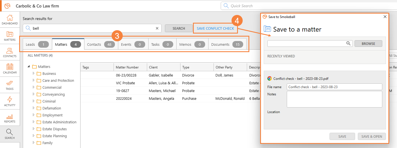Switch to the Leads tab
This screenshot has height=148, width=397.
pyautogui.click(x=37, y=44)
